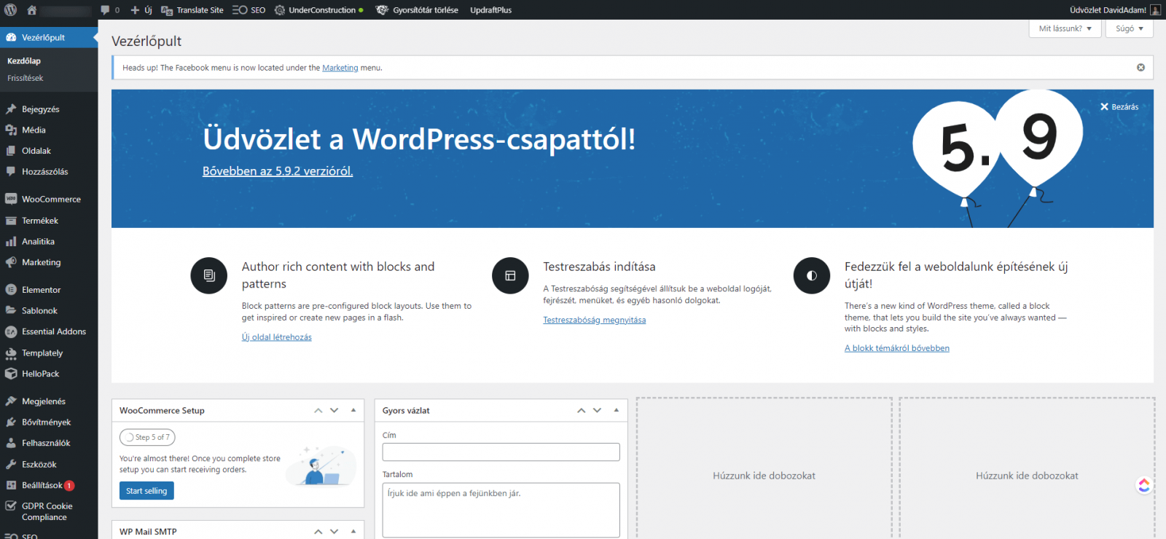Open WooCommerce in the sidebar
Viewport: 1166px width, 539px height.
[x=50, y=199]
